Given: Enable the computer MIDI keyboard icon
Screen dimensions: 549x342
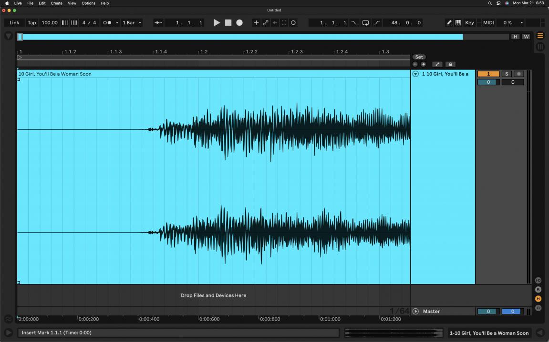Looking at the screenshot, I should pos(458,23).
